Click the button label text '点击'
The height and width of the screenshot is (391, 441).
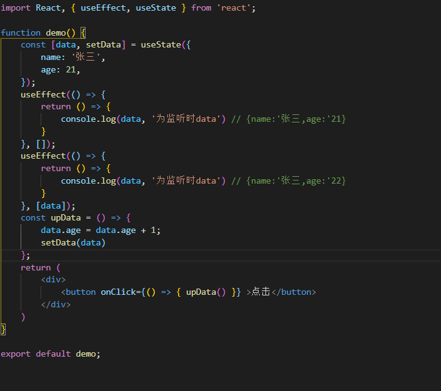point(260,292)
